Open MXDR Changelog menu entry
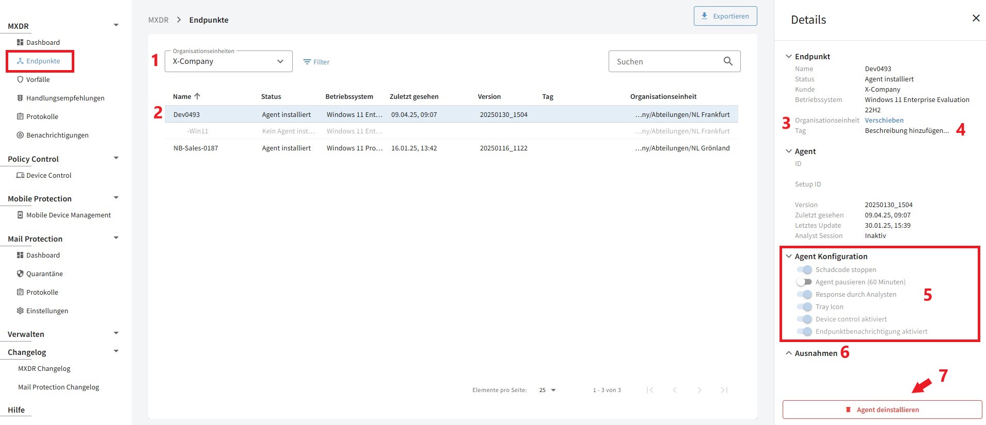Image resolution: width=986 pixels, height=425 pixels. tap(44, 368)
